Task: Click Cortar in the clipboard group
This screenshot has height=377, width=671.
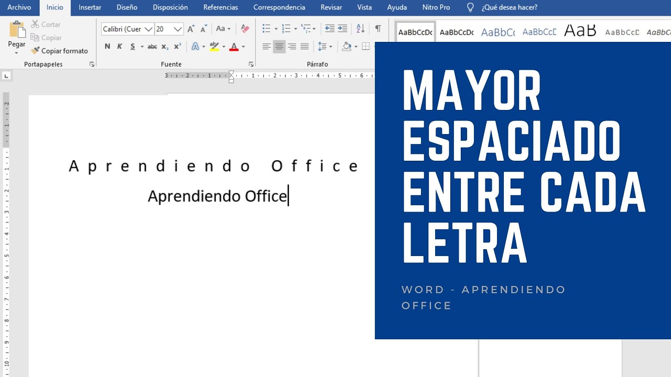Action: coord(46,24)
